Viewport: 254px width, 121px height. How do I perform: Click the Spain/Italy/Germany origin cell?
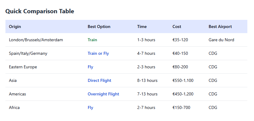28,53
